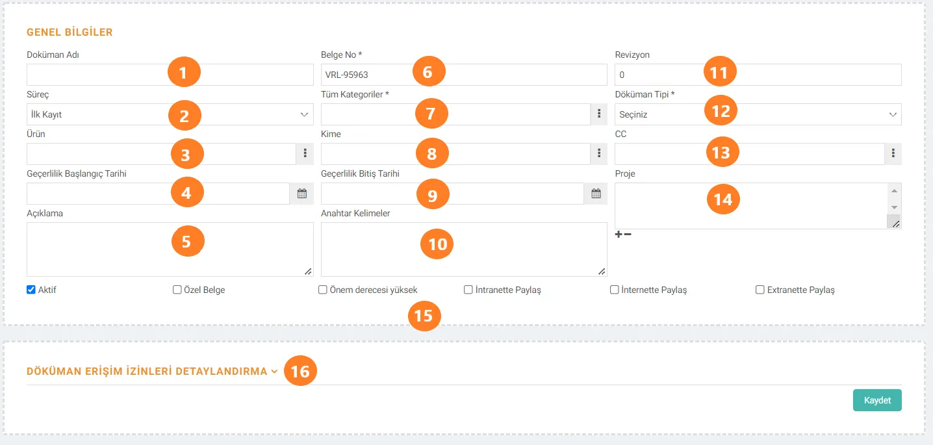
Task: Open the calendar for Geçerlilik Bitiş Tarihi
Action: coord(596,194)
